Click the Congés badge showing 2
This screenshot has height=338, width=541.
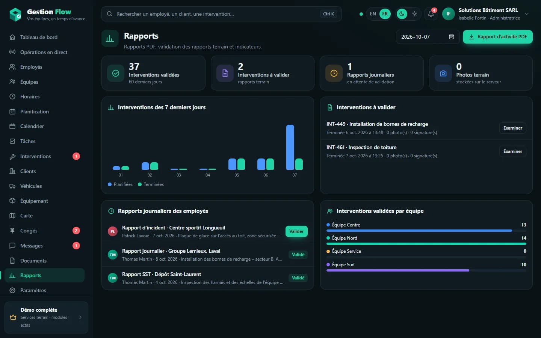coord(76,231)
